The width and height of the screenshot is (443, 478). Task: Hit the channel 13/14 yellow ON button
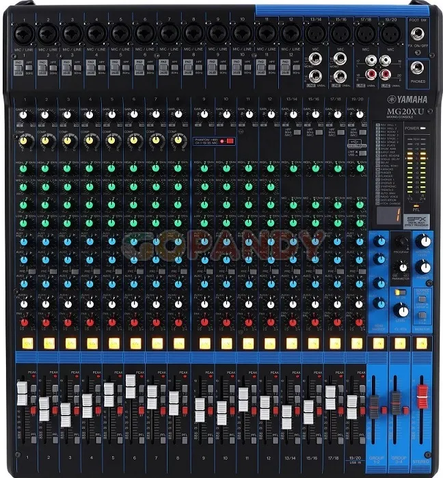[x=291, y=344]
